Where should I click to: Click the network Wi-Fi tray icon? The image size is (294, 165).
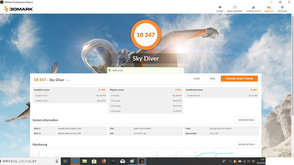click(244, 161)
